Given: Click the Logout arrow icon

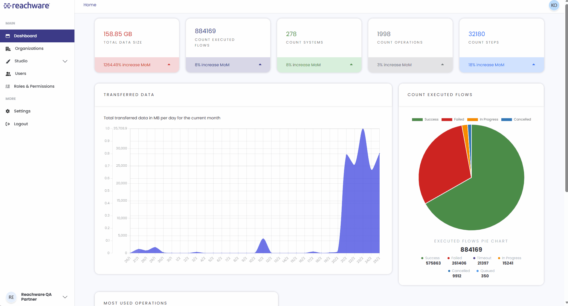Looking at the screenshot, I should [x=8, y=124].
